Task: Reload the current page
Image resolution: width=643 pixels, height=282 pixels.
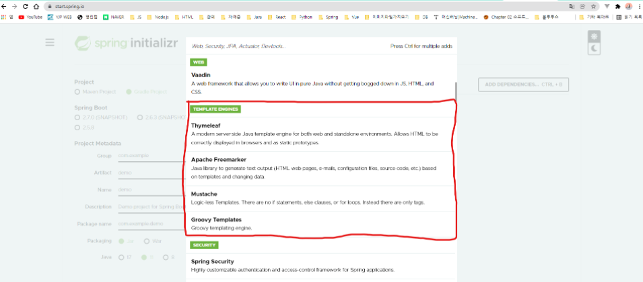Action: (x=26, y=7)
